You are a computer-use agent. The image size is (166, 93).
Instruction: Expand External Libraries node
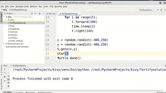(x=4, y=44)
